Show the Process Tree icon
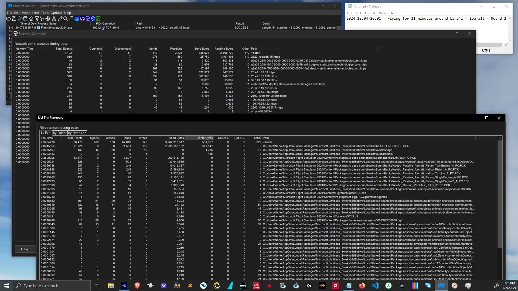Image resolution: width=518 pixels, height=291 pixels. pyautogui.click(x=54, y=19)
